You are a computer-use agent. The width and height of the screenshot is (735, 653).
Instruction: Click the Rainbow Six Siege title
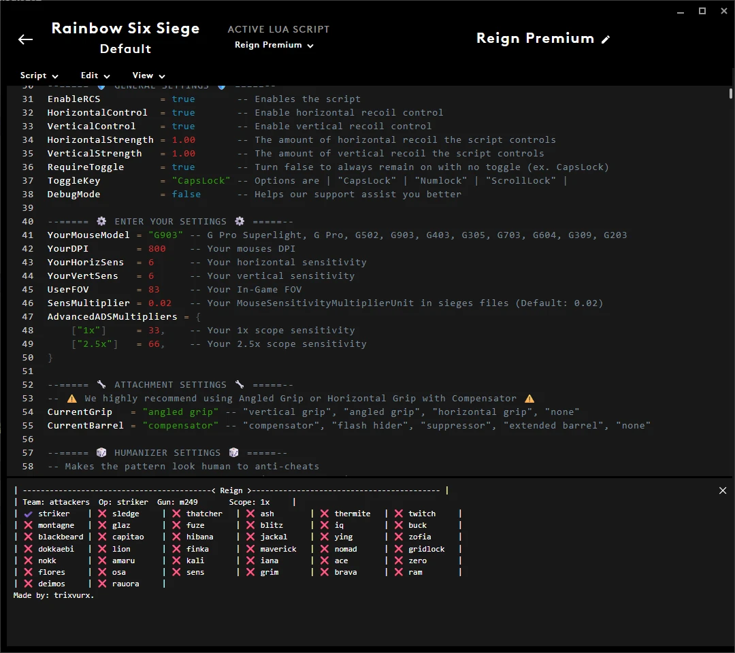[125, 29]
